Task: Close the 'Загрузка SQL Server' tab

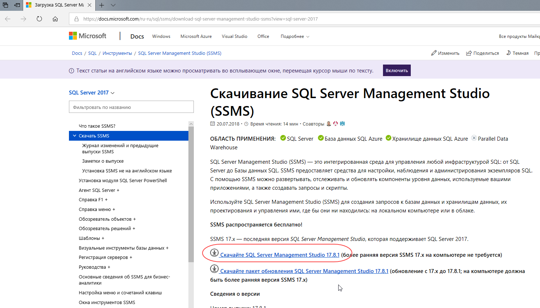Action: coord(90,5)
